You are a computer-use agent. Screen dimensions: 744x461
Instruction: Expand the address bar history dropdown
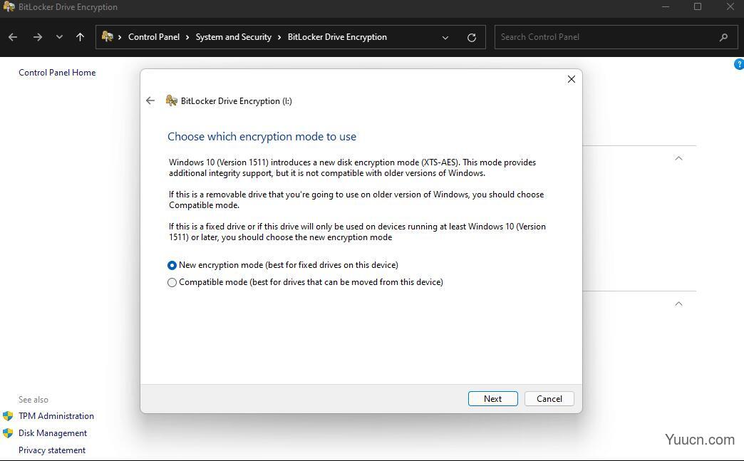click(x=445, y=38)
